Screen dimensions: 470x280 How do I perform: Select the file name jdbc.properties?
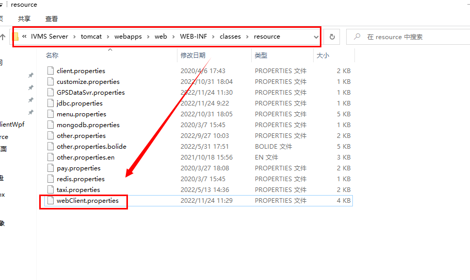pyautogui.click(x=80, y=103)
